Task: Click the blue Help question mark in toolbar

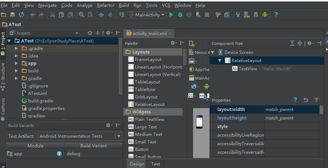Action: (x=276, y=15)
